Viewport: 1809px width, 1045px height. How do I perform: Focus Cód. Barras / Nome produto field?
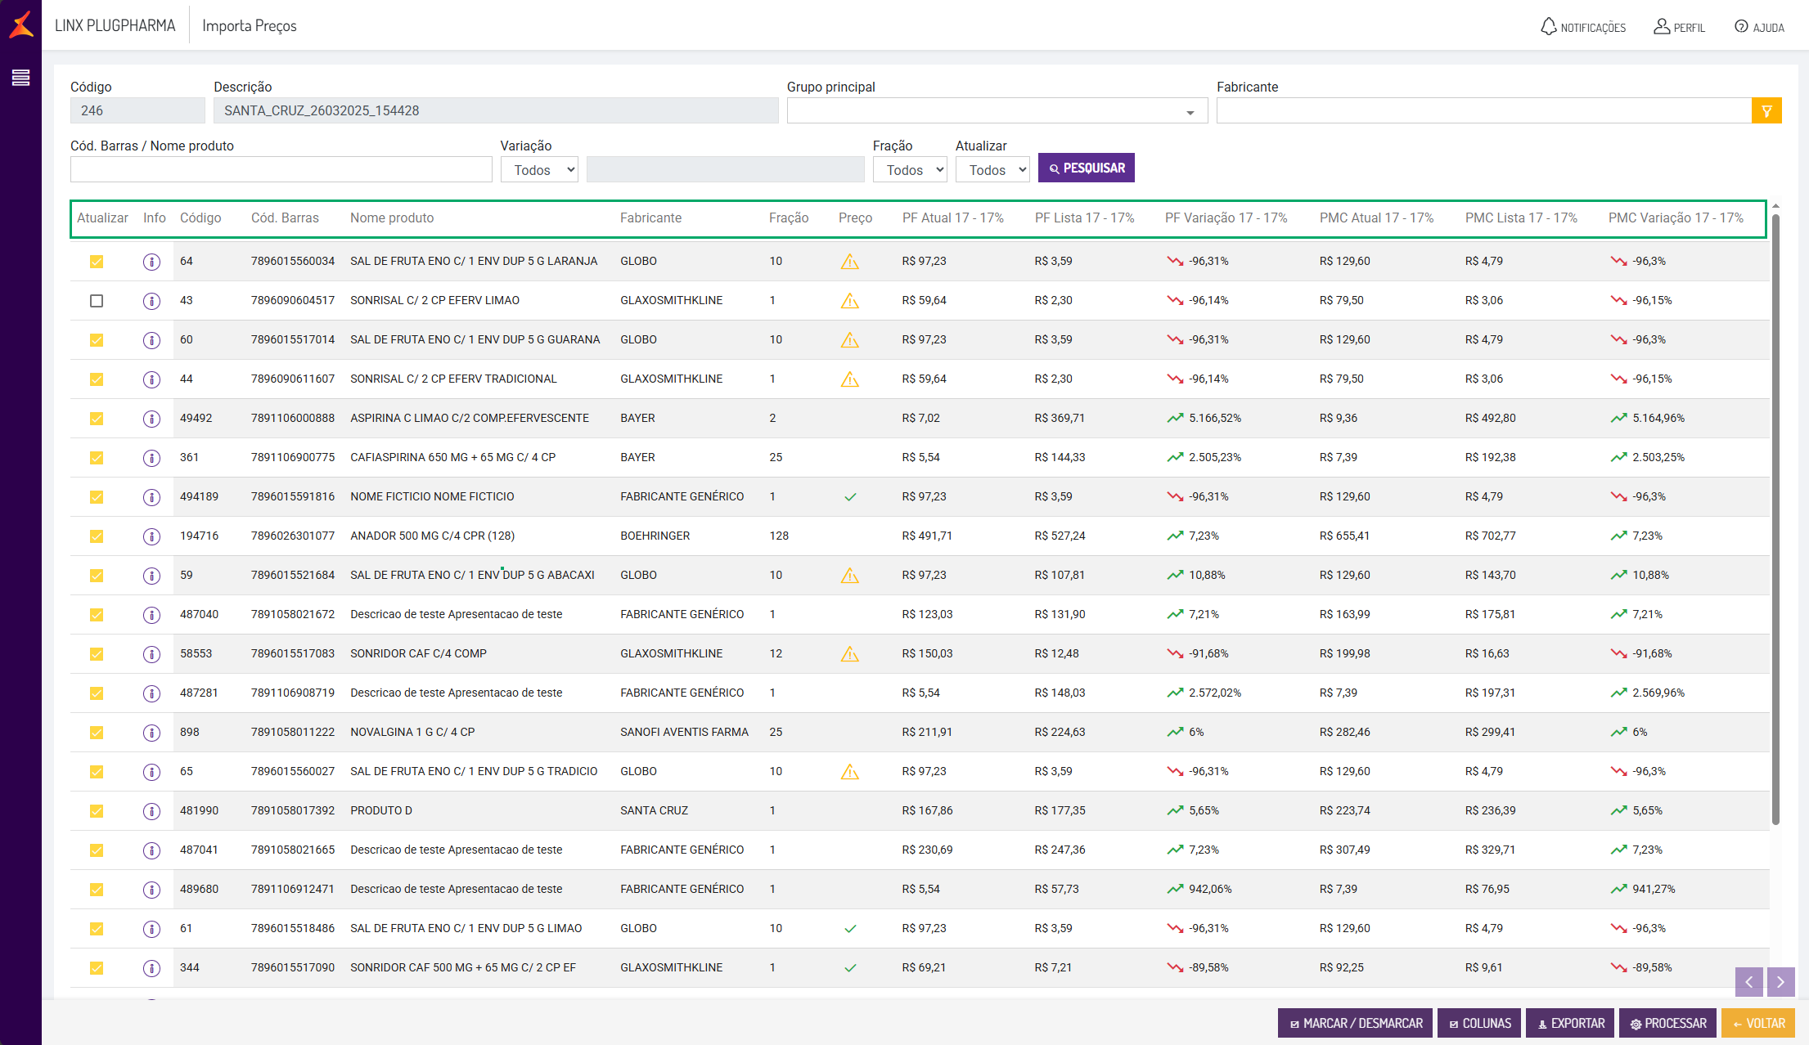point(281,169)
